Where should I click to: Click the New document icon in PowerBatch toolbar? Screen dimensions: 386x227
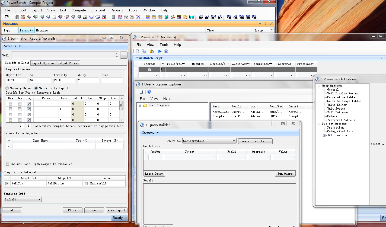pos(138,51)
